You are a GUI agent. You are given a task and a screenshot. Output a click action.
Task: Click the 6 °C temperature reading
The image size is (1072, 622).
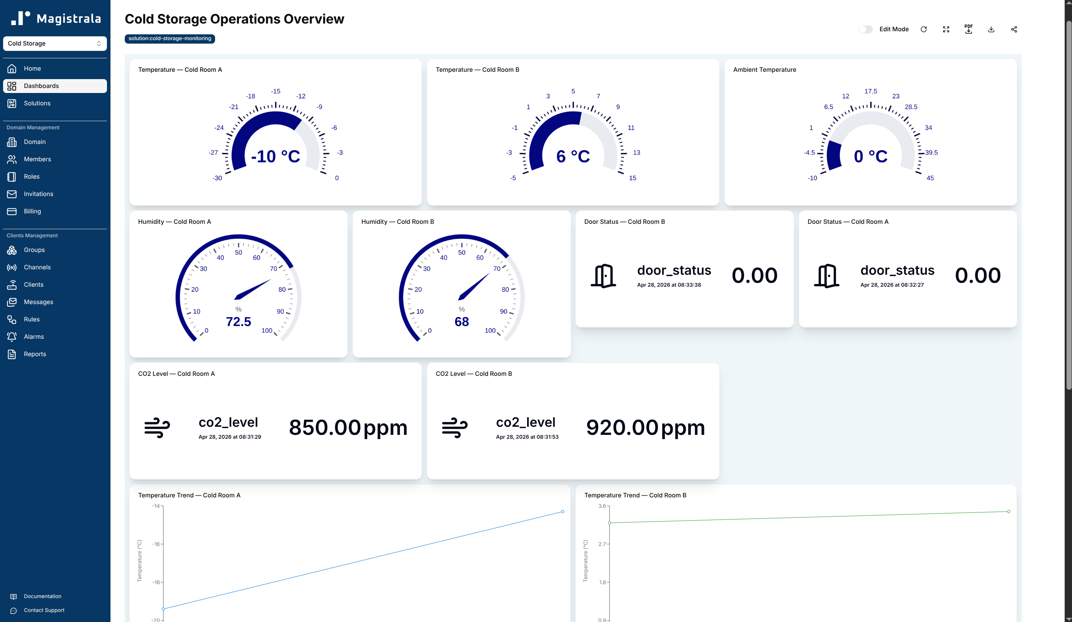[x=573, y=156]
